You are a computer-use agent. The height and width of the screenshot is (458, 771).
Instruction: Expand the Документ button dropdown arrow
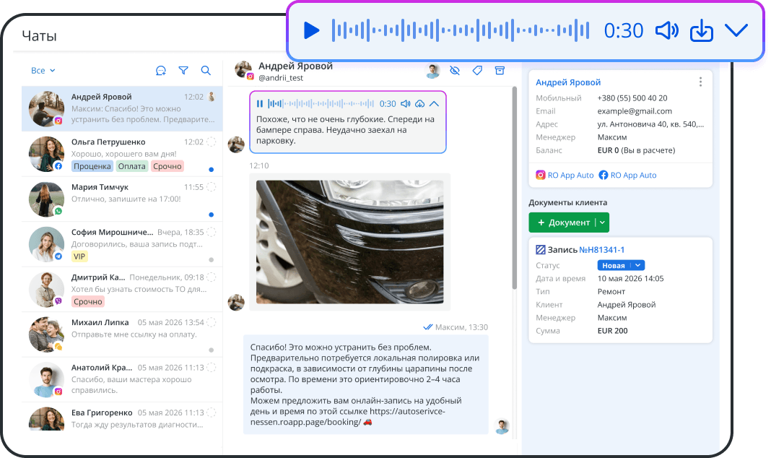tap(602, 222)
